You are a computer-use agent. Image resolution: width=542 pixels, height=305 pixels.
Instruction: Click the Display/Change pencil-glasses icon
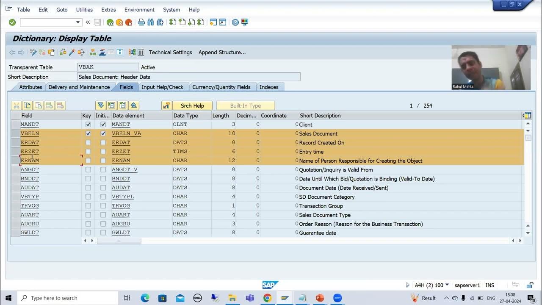(33, 52)
